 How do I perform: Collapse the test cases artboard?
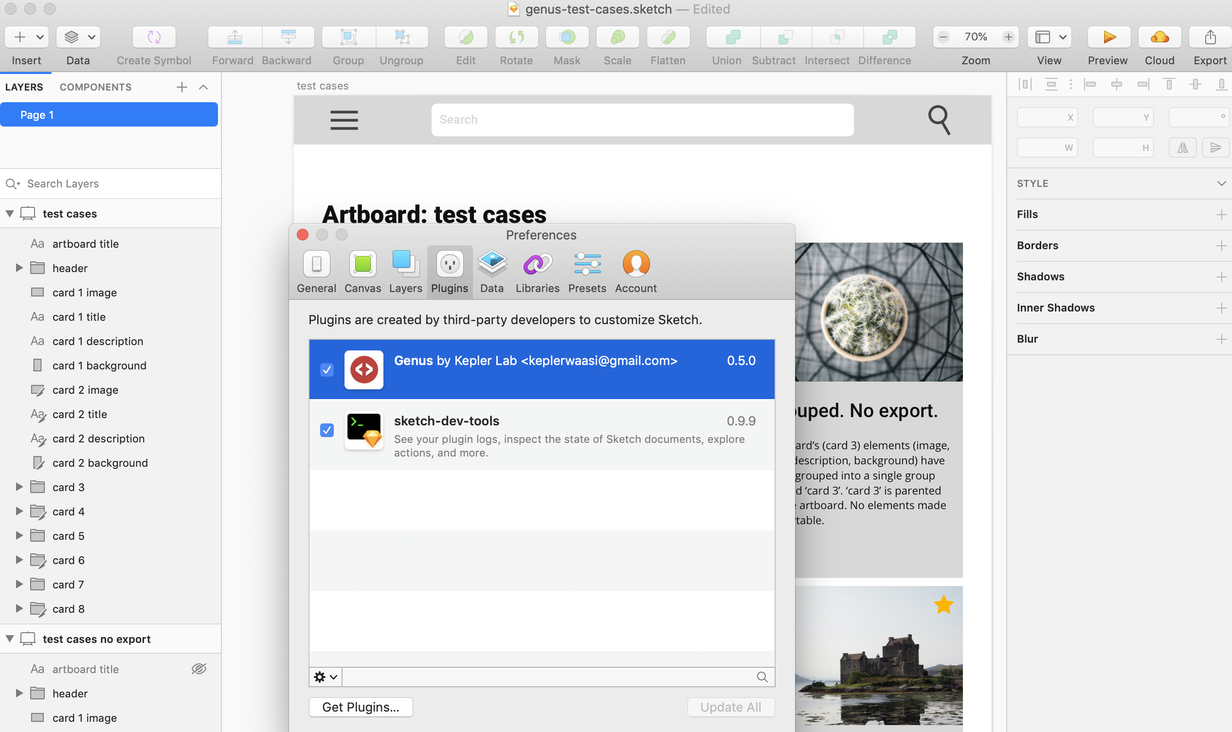pyautogui.click(x=9, y=214)
